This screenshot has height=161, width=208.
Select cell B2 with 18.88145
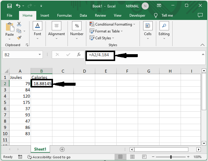[x=42, y=84]
